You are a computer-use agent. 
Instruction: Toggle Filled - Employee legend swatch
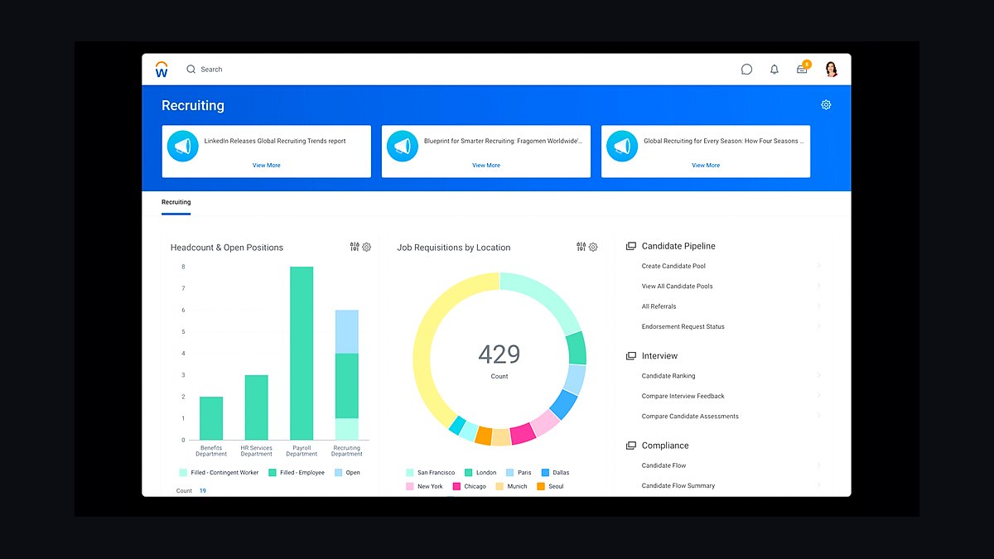coord(273,473)
